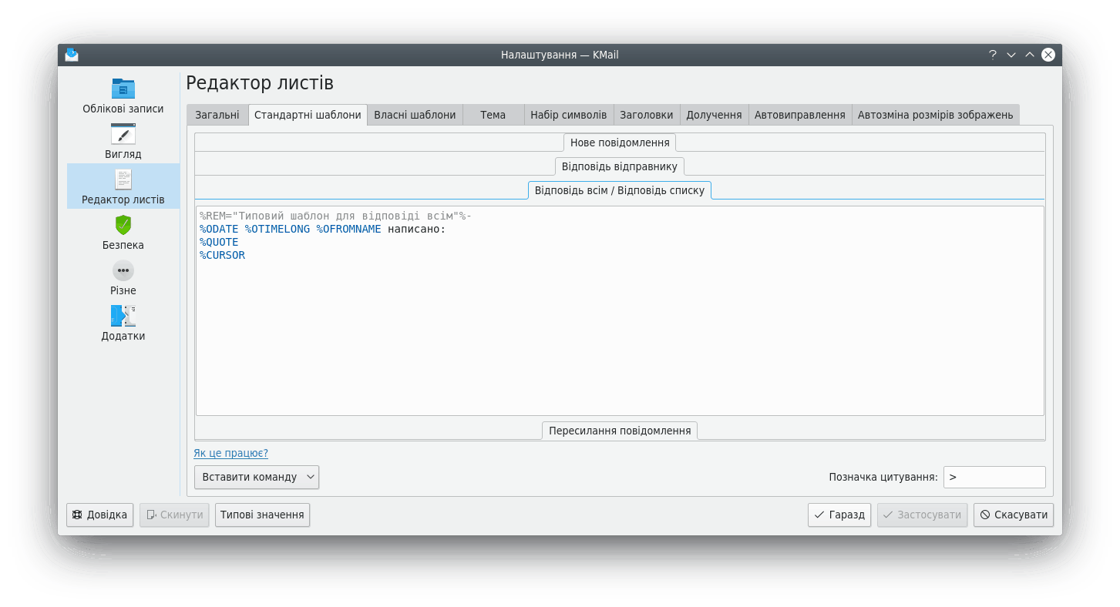Click Редактор листів sidebar icon
Screen dimensions: 1120x607
tap(123, 179)
